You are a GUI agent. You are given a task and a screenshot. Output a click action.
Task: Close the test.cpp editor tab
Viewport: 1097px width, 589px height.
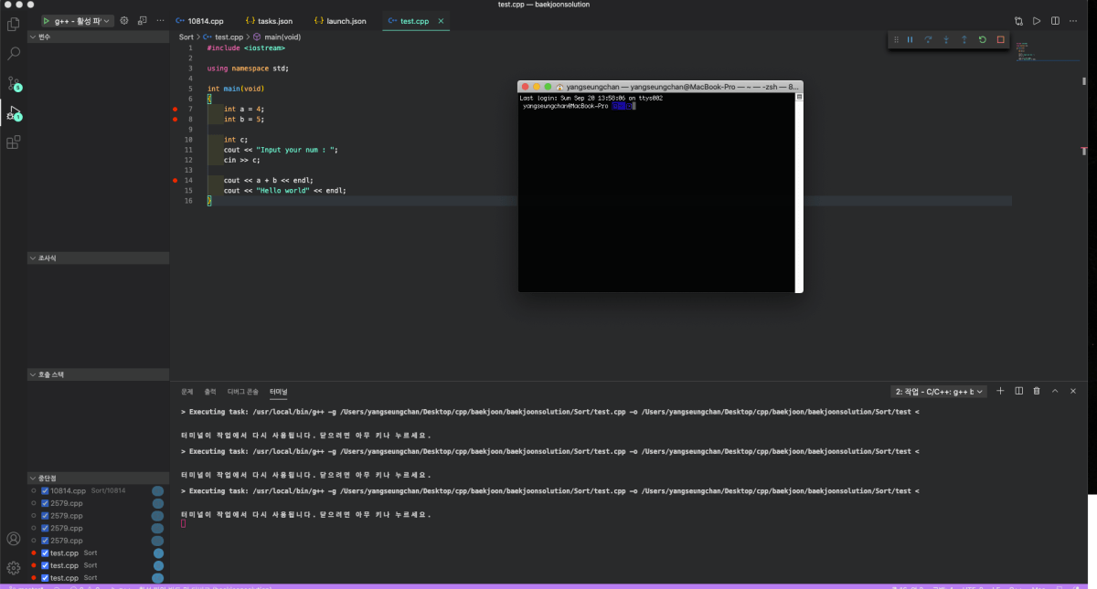tap(441, 20)
